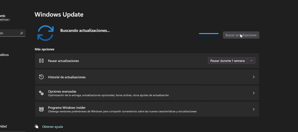Viewport: 298px width, 132px height.
Task: Open Privacidad y seguridad in sidebar
Action: (x=3, y=126)
